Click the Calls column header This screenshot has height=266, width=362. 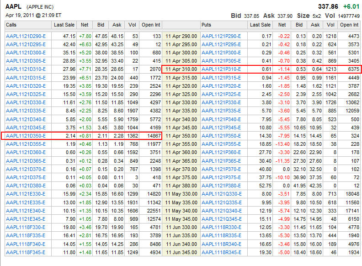11,25
